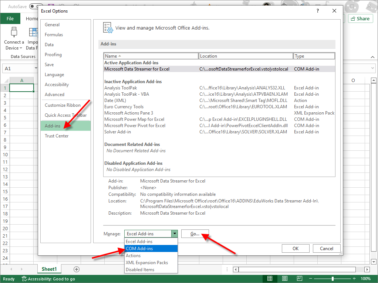Open the Name Box dropdown arrow

(36, 68)
